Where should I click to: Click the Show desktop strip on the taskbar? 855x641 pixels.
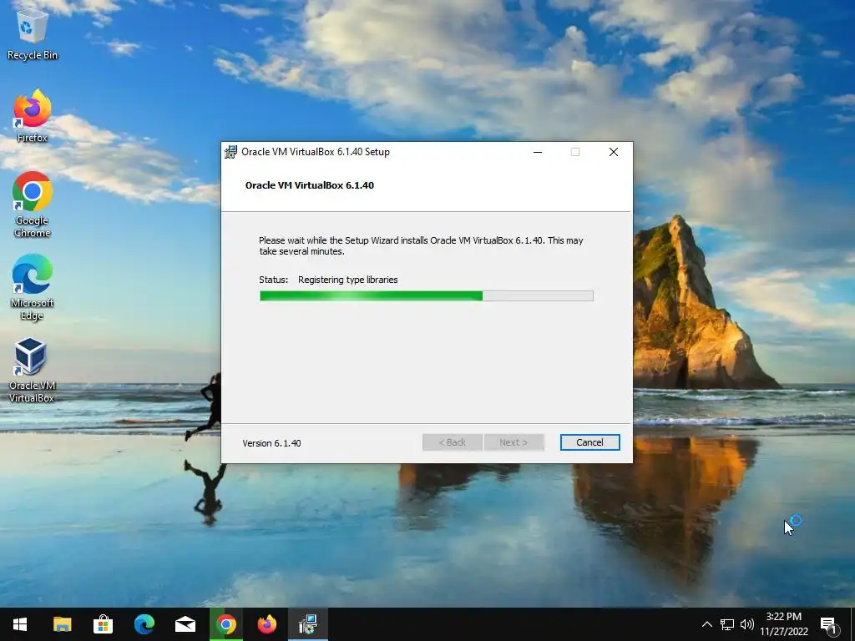pos(852,624)
